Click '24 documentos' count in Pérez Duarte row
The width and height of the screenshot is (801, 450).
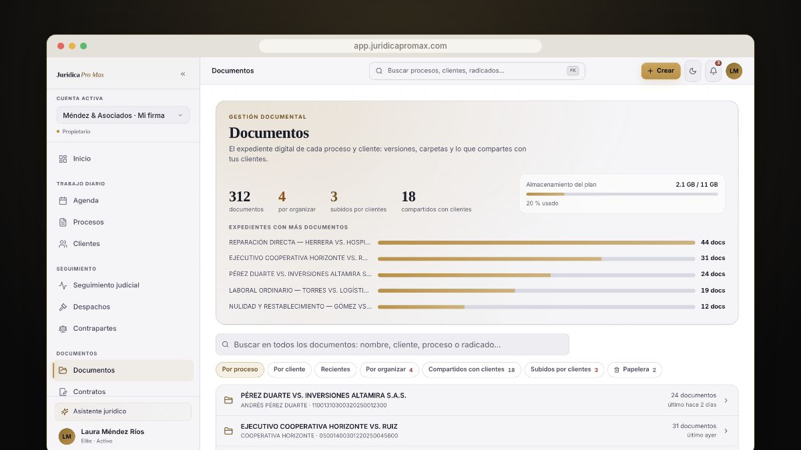694,395
